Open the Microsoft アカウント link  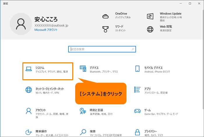point(46,30)
